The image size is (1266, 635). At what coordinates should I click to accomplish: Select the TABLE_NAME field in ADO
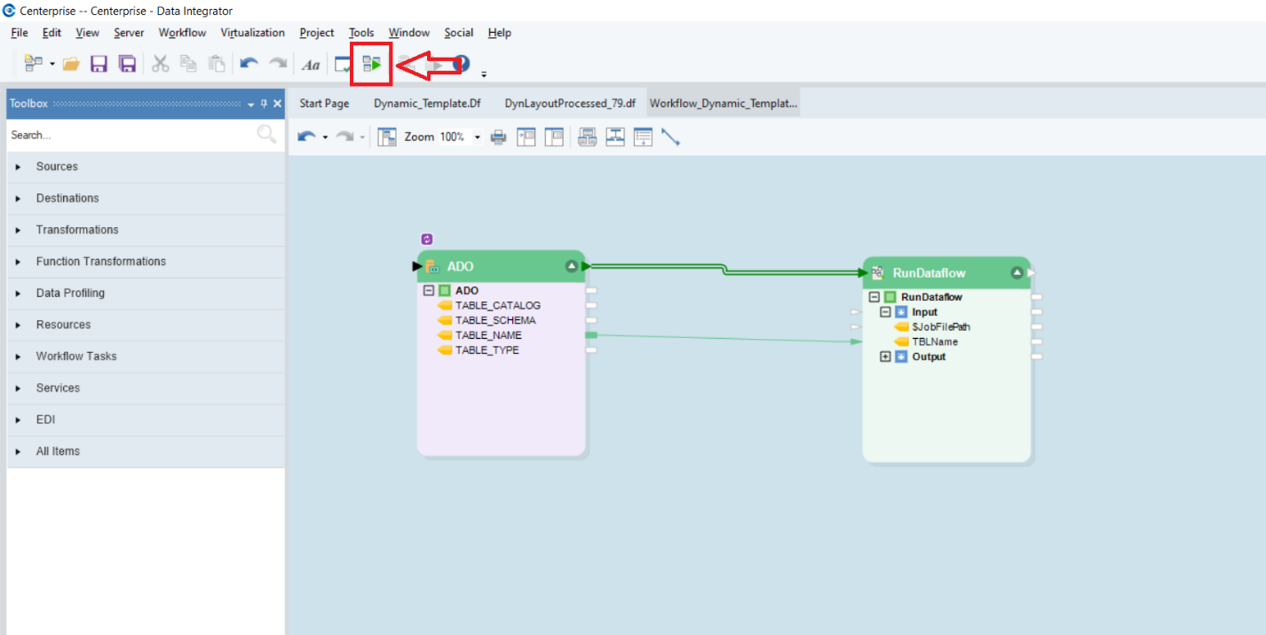point(488,335)
